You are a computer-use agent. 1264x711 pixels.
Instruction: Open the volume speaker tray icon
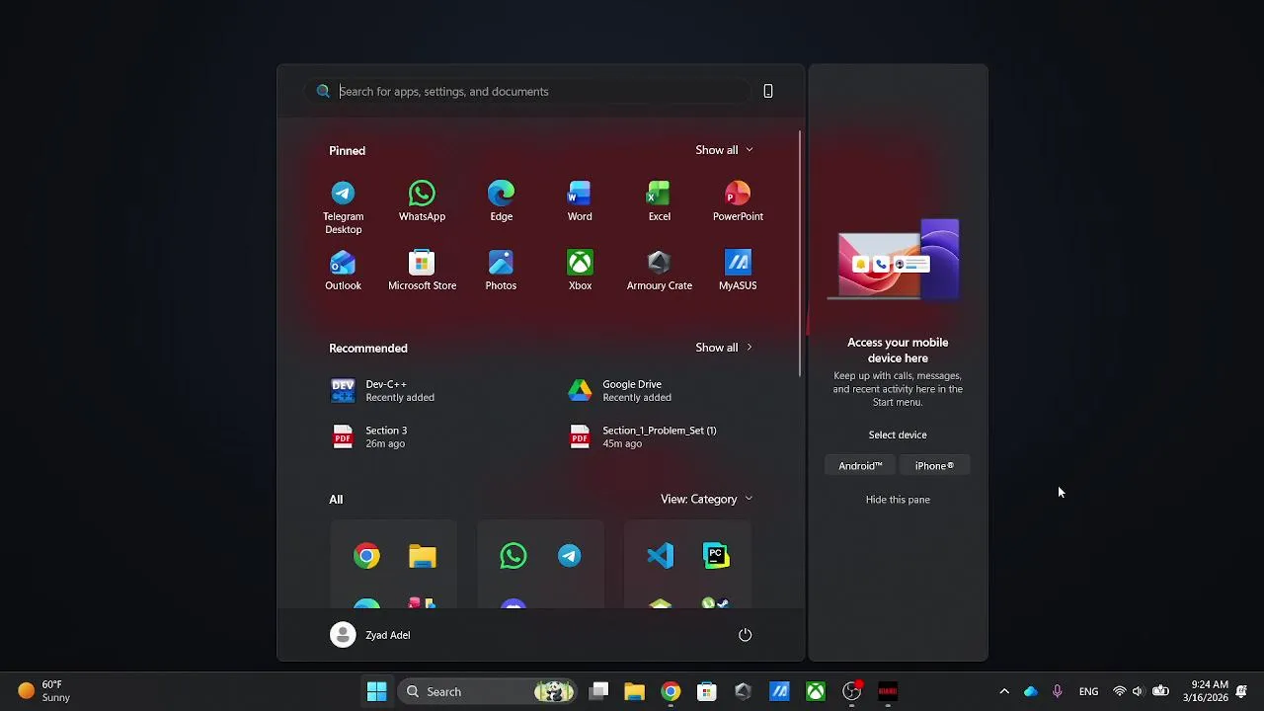[x=1138, y=691]
